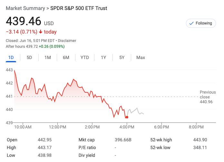Image resolution: width=224 pixels, height=162 pixels.
Task: Click the SPDR S&P 500 ETF Trust title
Action: click(79, 8)
